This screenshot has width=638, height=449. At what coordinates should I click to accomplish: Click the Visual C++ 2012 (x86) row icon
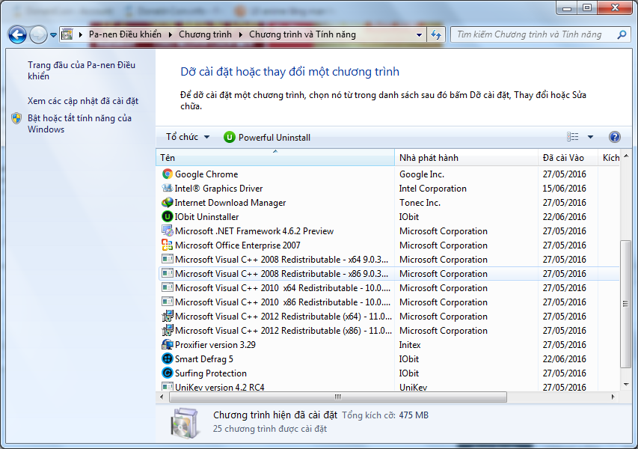click(168, 331)
